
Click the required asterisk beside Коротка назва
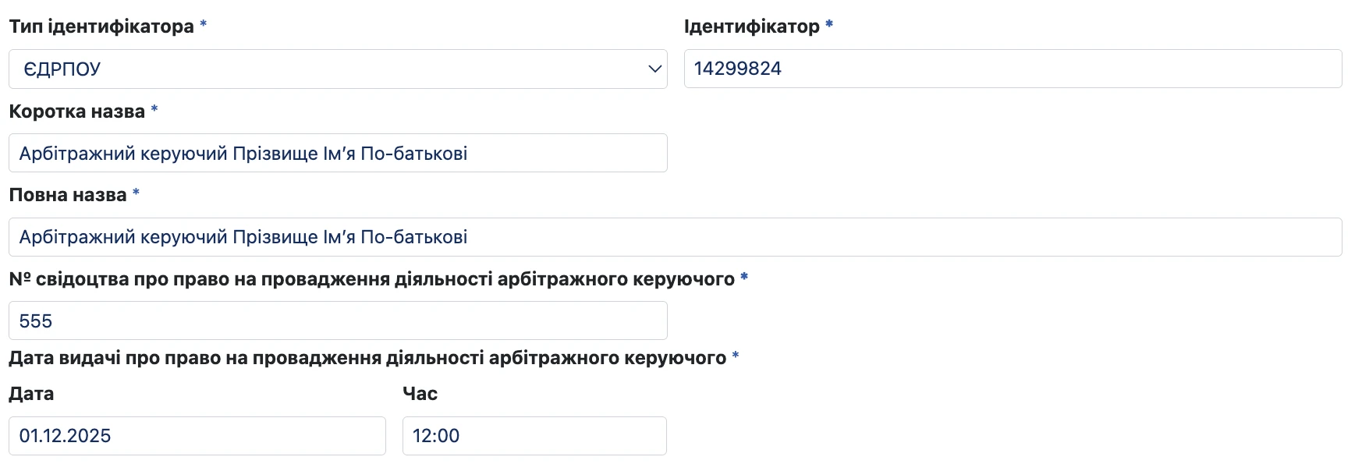pos(154,110)
